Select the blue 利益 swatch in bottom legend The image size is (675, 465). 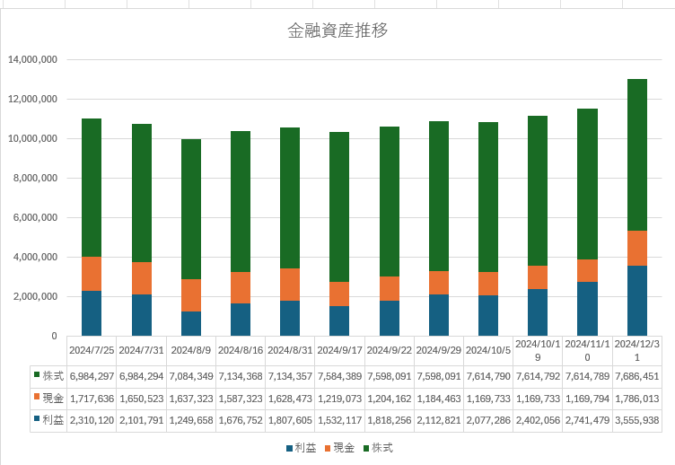(290, 448)
